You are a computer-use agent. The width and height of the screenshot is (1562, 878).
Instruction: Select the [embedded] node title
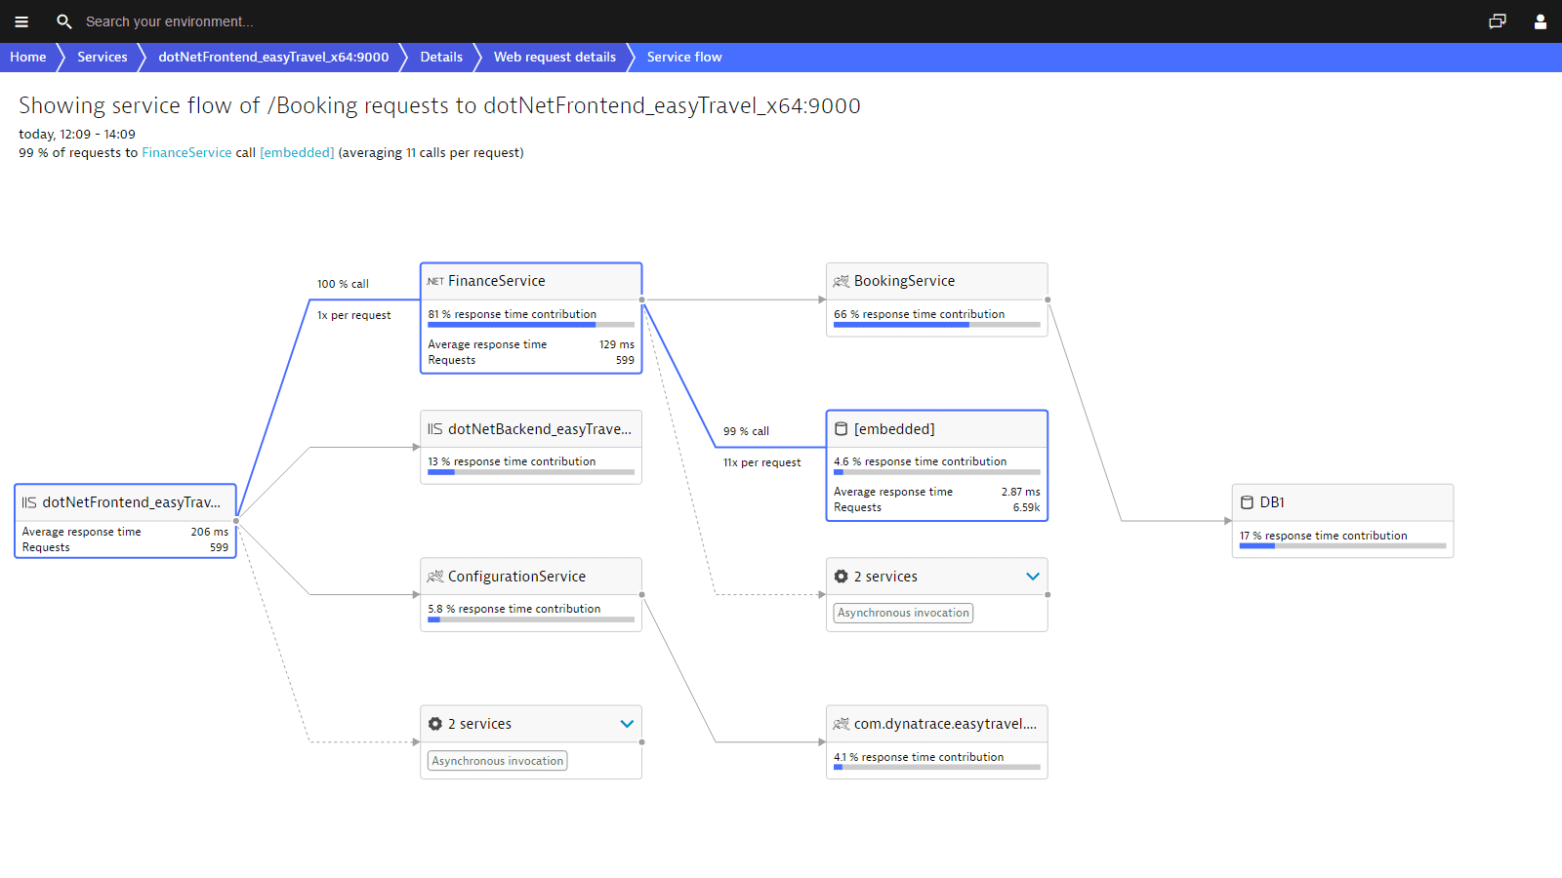(x=894, y=429)
